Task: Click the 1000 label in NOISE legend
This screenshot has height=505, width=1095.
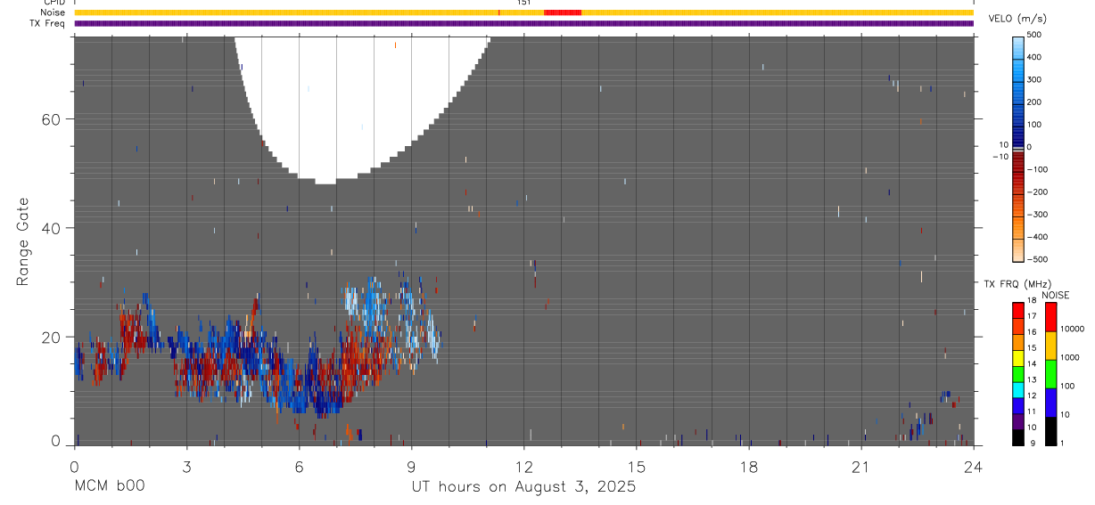Action: tap(1070, 357)
